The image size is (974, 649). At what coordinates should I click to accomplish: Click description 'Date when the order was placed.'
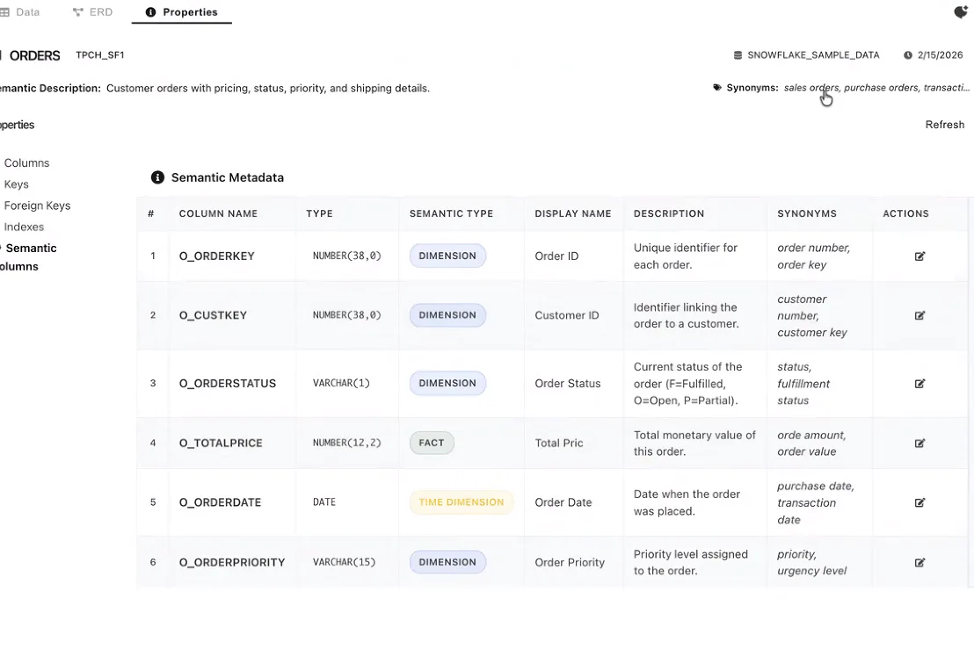click(687, 502)
